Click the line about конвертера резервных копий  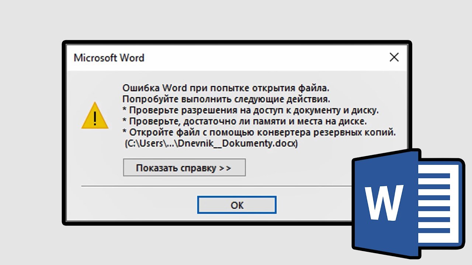pos(259,132)
